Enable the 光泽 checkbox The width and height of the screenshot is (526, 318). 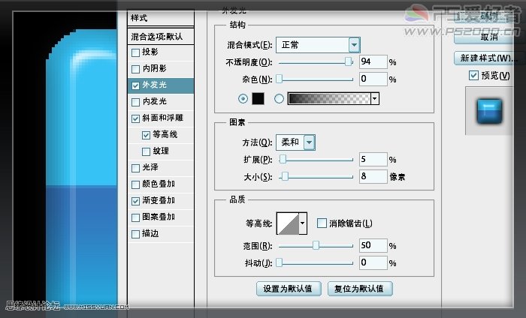[135, 168]
